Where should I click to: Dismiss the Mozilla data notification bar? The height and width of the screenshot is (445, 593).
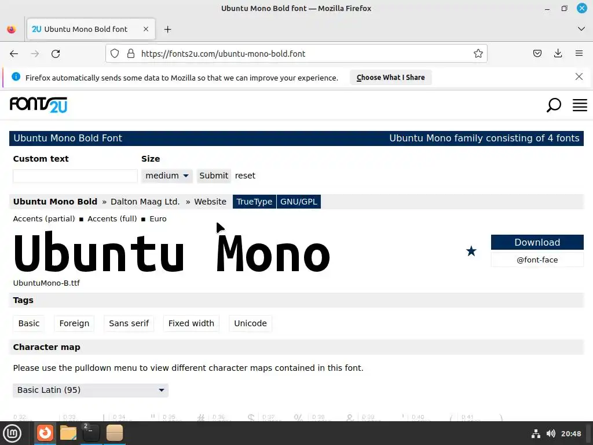[x=579, y=77]
